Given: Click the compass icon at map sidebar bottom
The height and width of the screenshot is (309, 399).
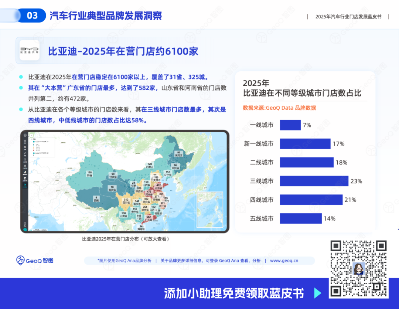Looking at the screenshot, I should pos(25,223).
